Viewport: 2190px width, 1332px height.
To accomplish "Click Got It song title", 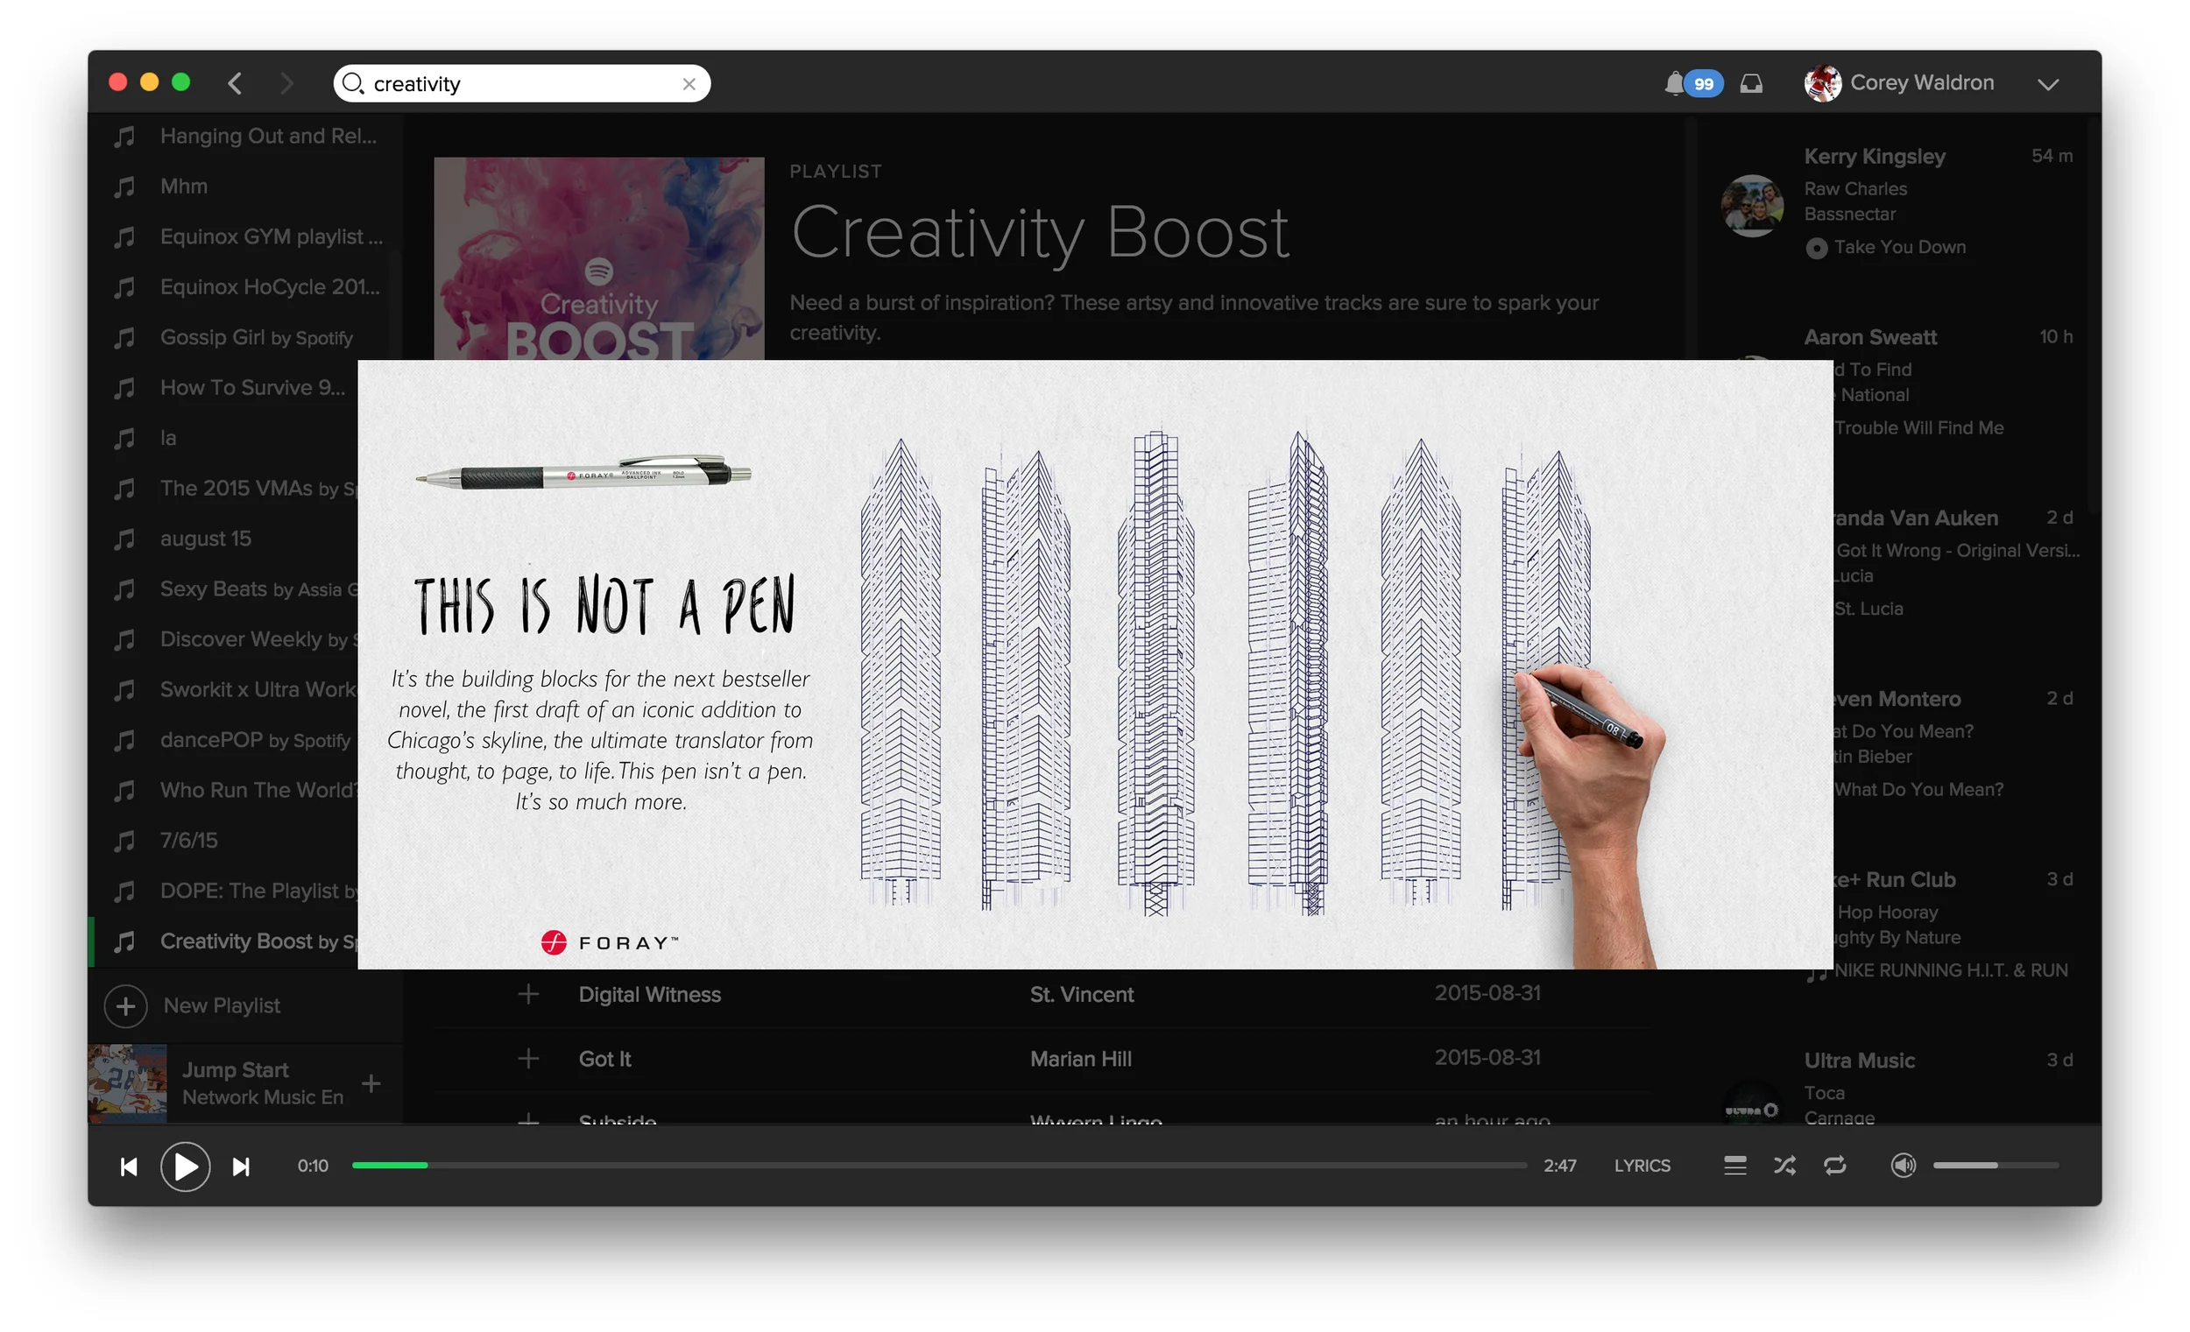I will (604, 1059).
